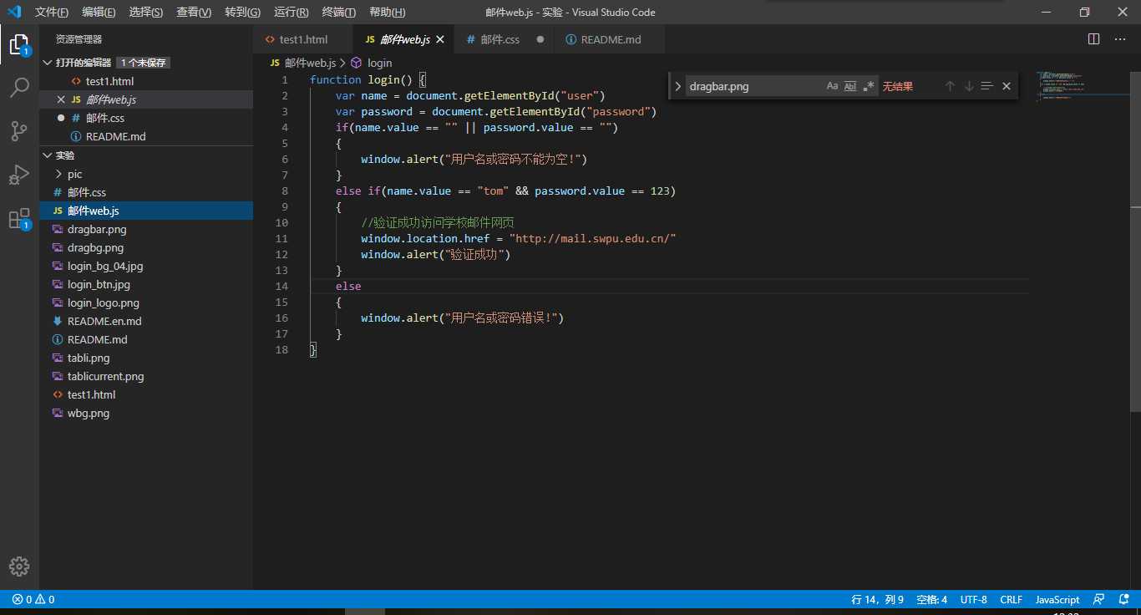Toggle Match Case in find widget
Viewport: 1141px width, 615px height.
coord(832,86)
